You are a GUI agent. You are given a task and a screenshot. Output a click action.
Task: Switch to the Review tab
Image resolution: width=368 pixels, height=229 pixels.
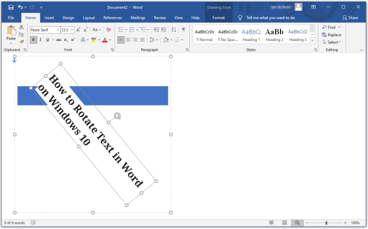160,18
